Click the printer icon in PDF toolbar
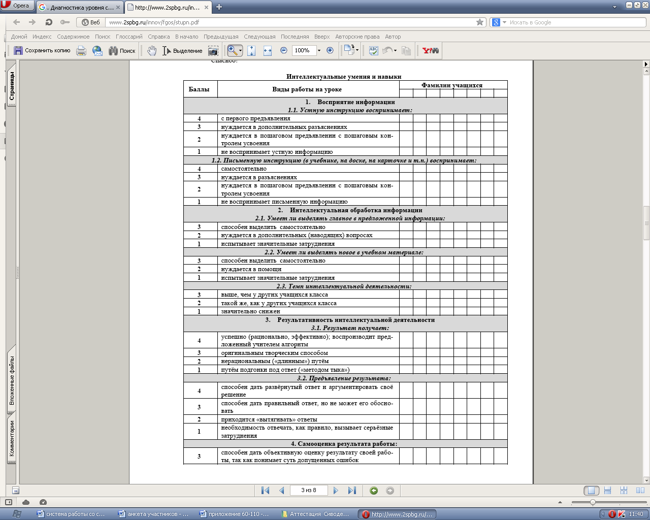Image resolution: width=650 pixels, height=520 pixels. tap(81, 50)
